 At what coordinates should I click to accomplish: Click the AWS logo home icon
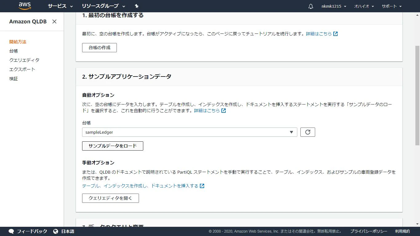click(x=25, y=6)
